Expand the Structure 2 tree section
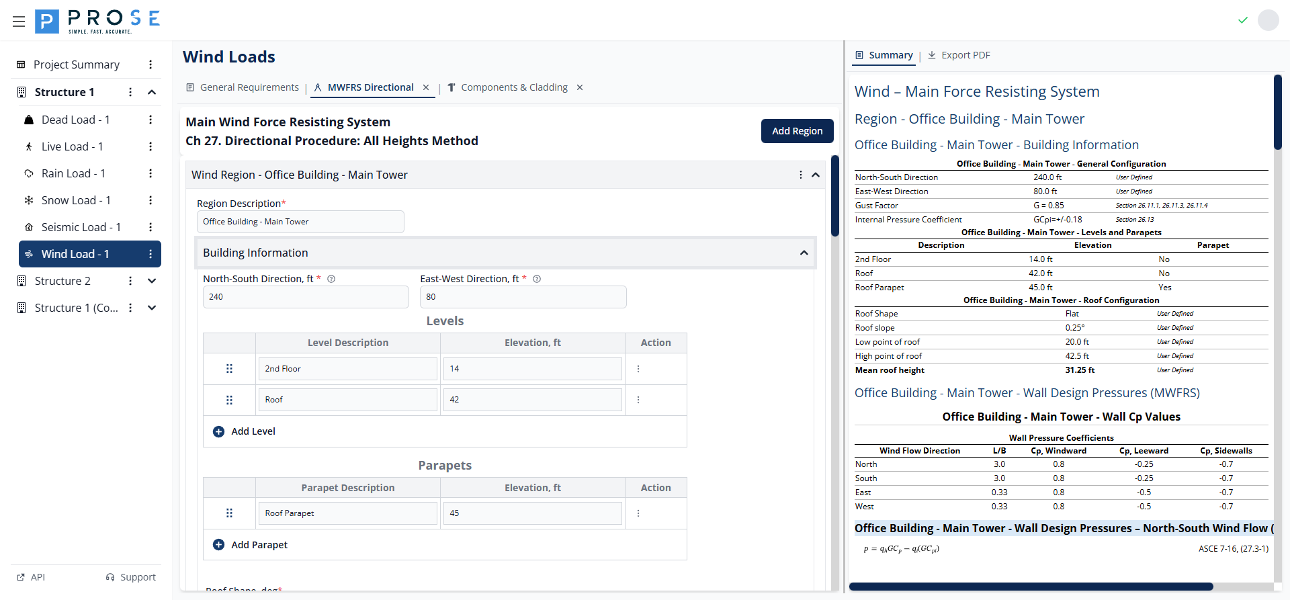The image size is (1290, 600). pos(152,281)
